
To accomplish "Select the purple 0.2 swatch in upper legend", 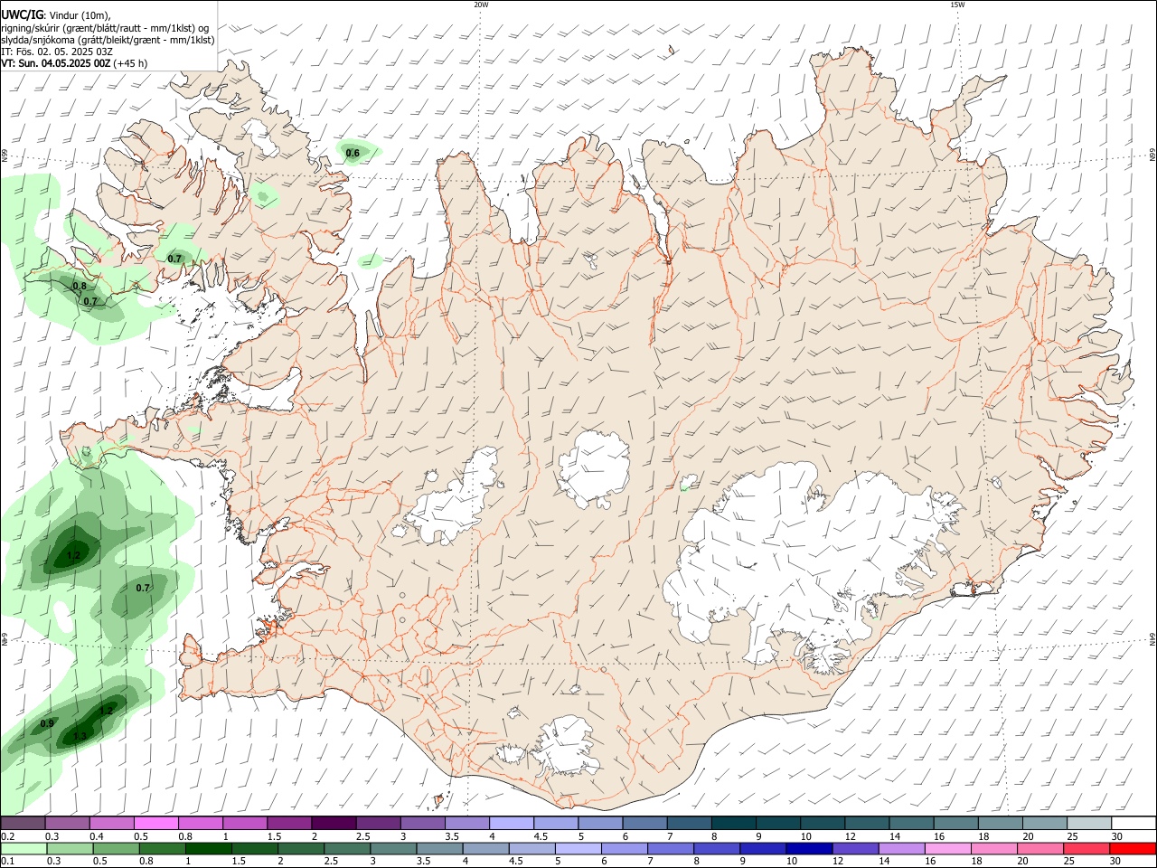I will (23, 823).
